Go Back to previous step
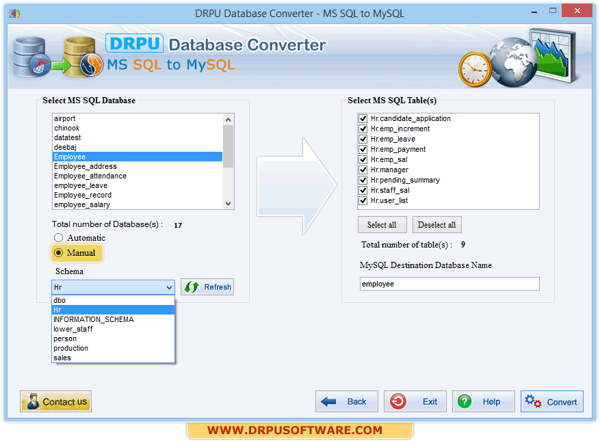The height and width of the screenshot is (441, 600). [x=347, y=401]
